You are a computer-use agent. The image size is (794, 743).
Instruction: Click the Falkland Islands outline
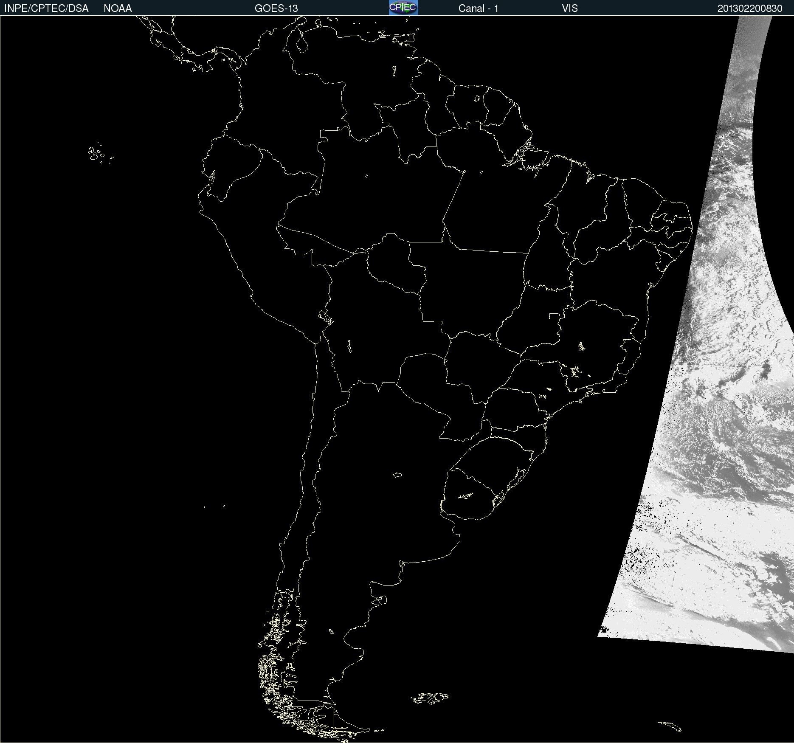click(430, 698)
